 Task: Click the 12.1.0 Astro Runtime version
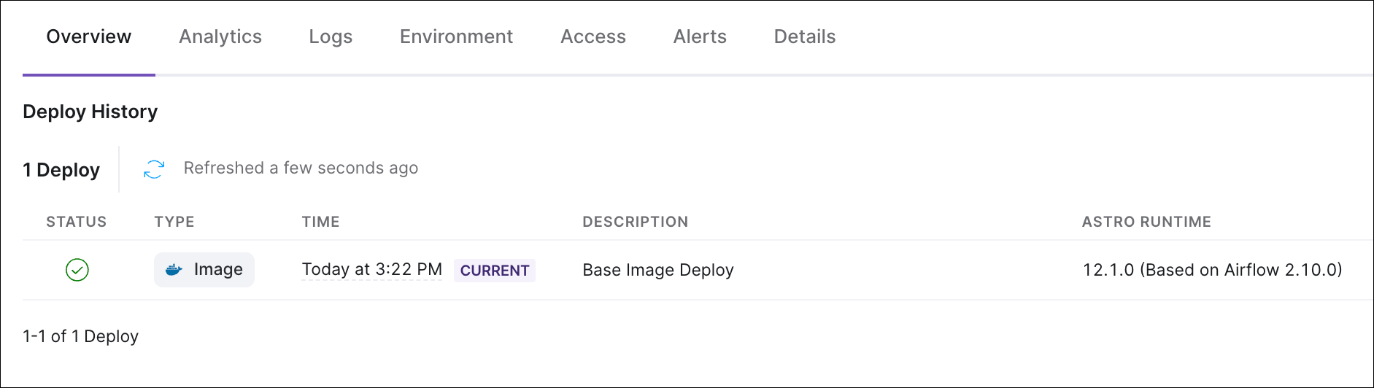[x=1212, y=270]
